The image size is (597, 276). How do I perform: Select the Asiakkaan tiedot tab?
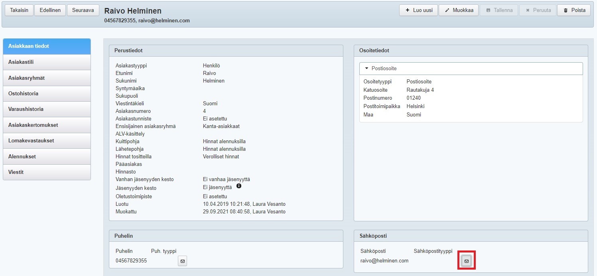click(x=47, y=46)
